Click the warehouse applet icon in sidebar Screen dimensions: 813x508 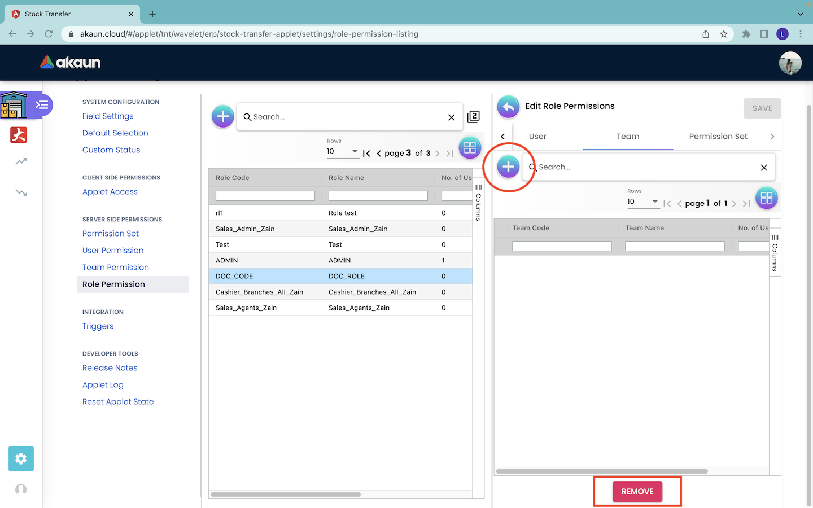click(x=14, y=105)
